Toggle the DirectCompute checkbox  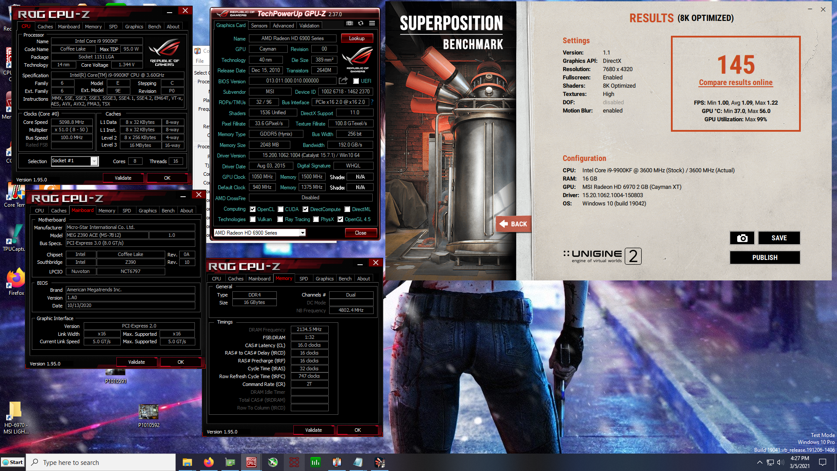point(306,209)
